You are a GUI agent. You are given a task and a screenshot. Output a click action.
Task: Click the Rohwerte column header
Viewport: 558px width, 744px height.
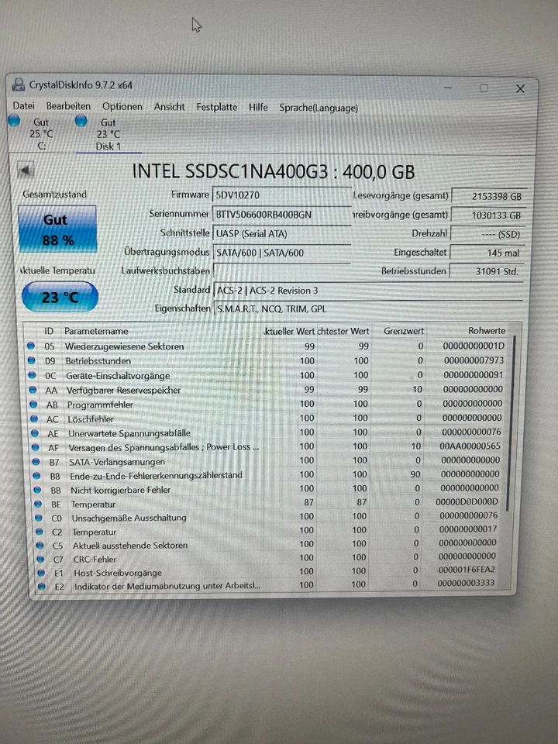[x=487, y=331]
